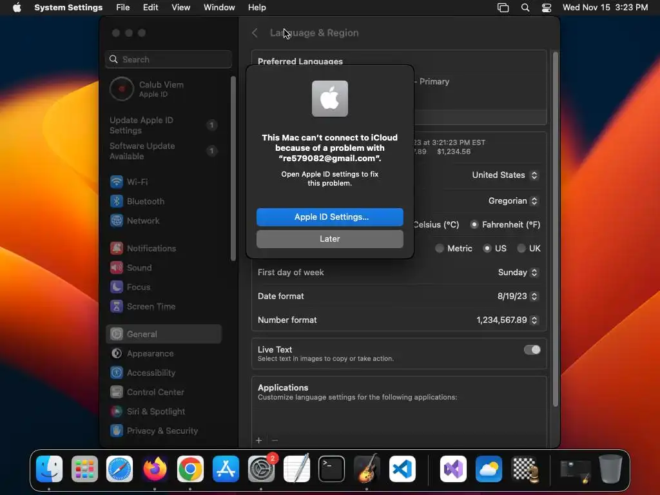Viewport: 660px width, 495px height.
Task: Launch Terminal from the dock
Action: (332, 469)
